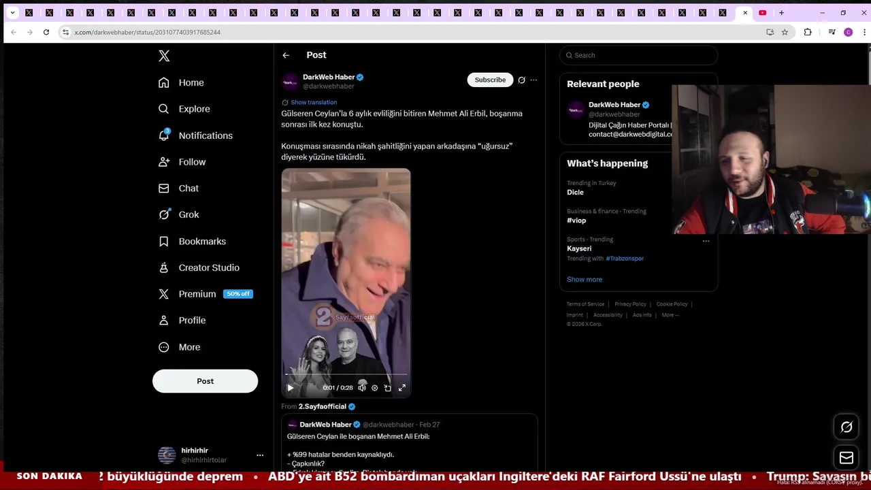Image resolution: width=871 pixels, height=490 pixels.
Task: Click the Bookmarks icon in the sidebar
Action: point(163,241)
